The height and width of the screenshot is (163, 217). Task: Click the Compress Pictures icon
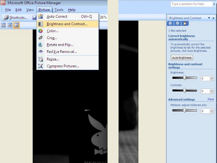40,66
